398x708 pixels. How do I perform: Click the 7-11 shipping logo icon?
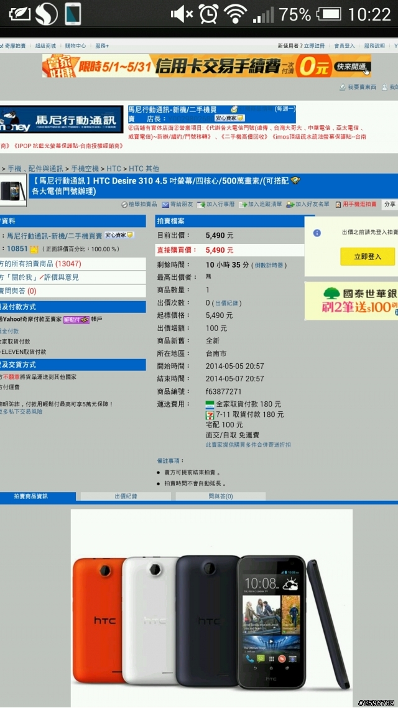[x=210, y=414]
